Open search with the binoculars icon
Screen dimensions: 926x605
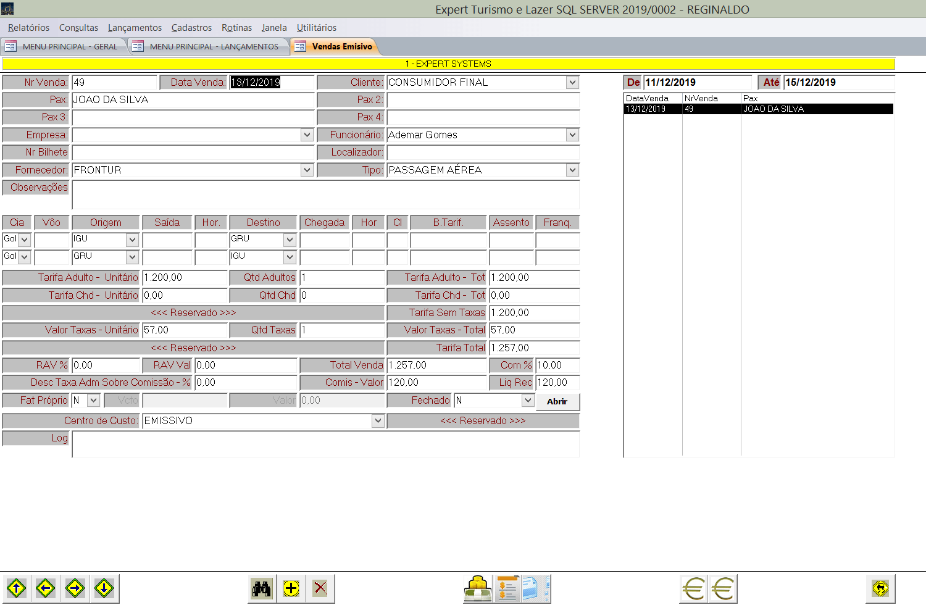[x=262, y=588]
